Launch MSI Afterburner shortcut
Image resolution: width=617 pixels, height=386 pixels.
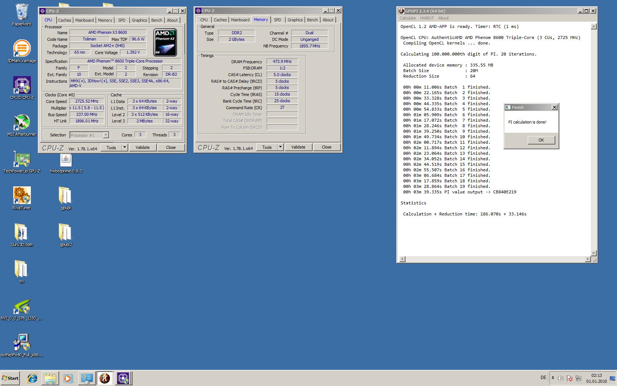pyautogui.click(x=22, y=125)
